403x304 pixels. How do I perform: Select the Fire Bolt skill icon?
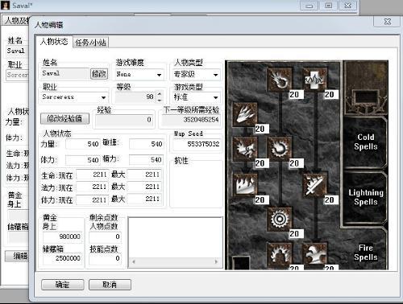pyautogui.click(x=280, y=80)
